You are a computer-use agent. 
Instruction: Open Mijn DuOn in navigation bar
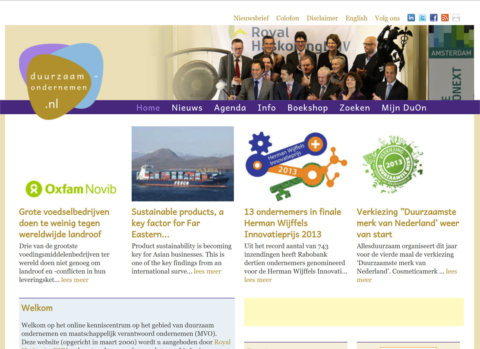404,108
